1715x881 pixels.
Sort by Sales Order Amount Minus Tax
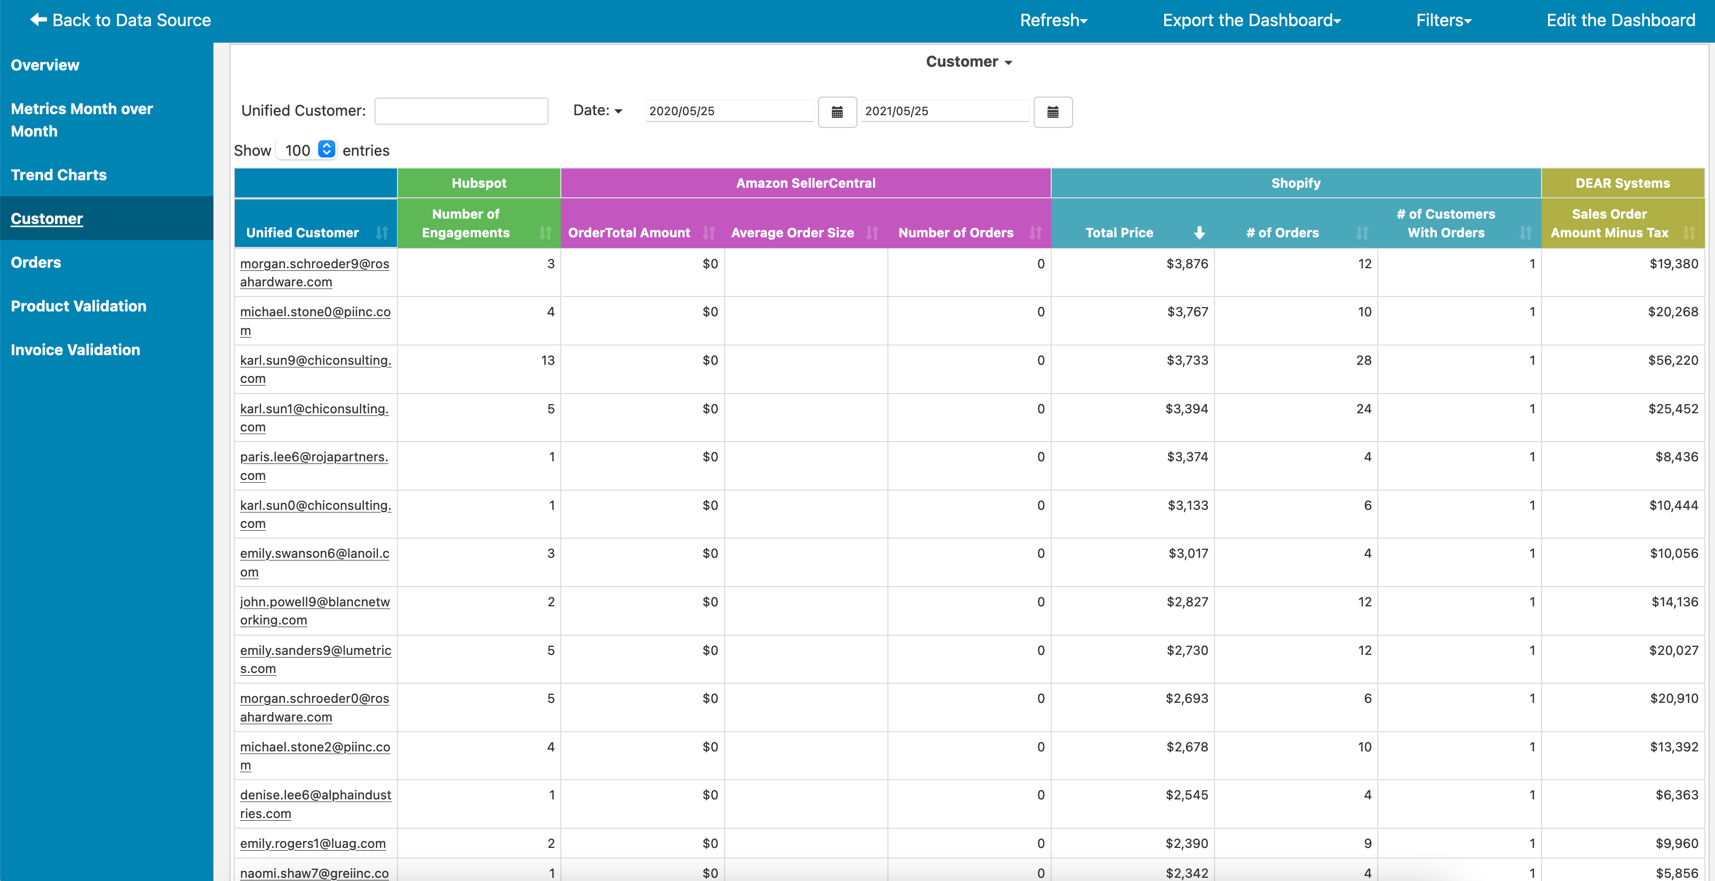coord(1689,233)
